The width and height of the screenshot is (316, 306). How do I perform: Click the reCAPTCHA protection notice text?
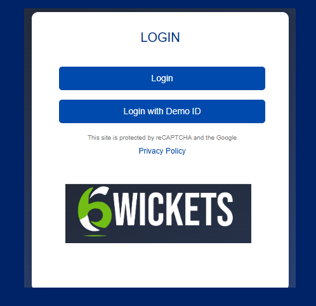point(162,138)
